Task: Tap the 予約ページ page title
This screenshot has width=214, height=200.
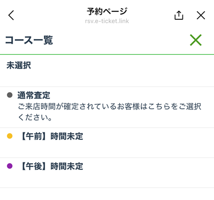Action: (x=107, y=11)
